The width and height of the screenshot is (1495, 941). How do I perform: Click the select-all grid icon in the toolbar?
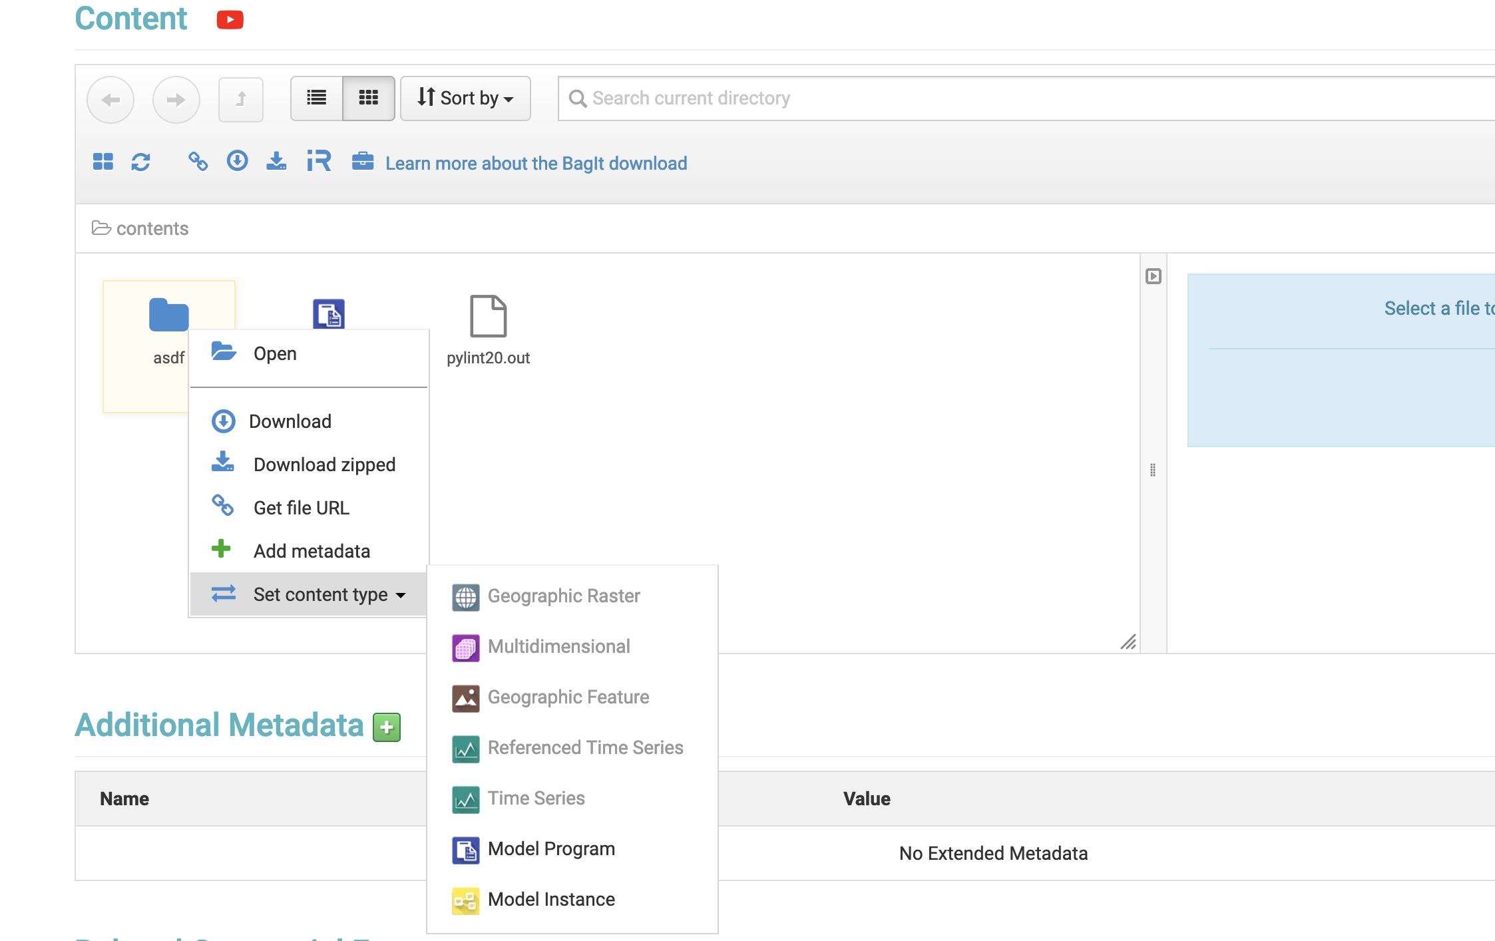tap(103, 161)
